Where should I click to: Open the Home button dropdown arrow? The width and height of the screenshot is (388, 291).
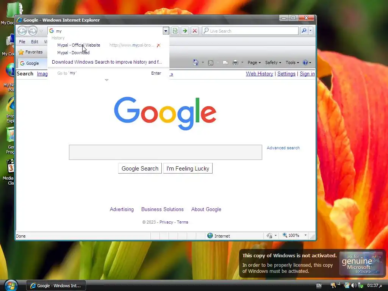[x=203, y=63]
